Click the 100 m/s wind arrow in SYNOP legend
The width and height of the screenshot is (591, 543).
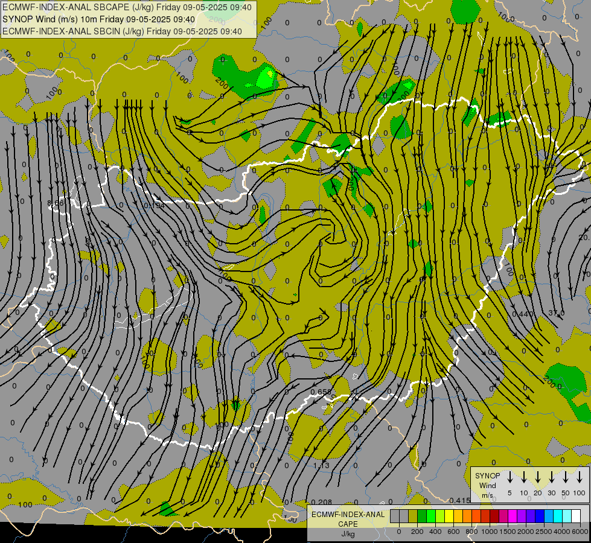pyautogui.click(x=580, y=477)
